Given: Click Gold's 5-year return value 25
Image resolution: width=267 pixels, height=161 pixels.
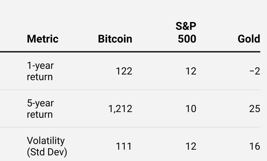Looking at the screenshot, I should pos(255,109).
